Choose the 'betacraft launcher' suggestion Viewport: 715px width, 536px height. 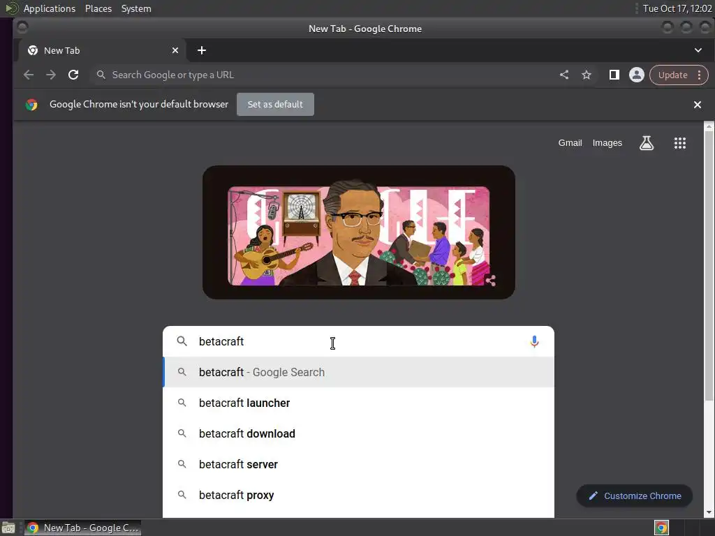358,403
